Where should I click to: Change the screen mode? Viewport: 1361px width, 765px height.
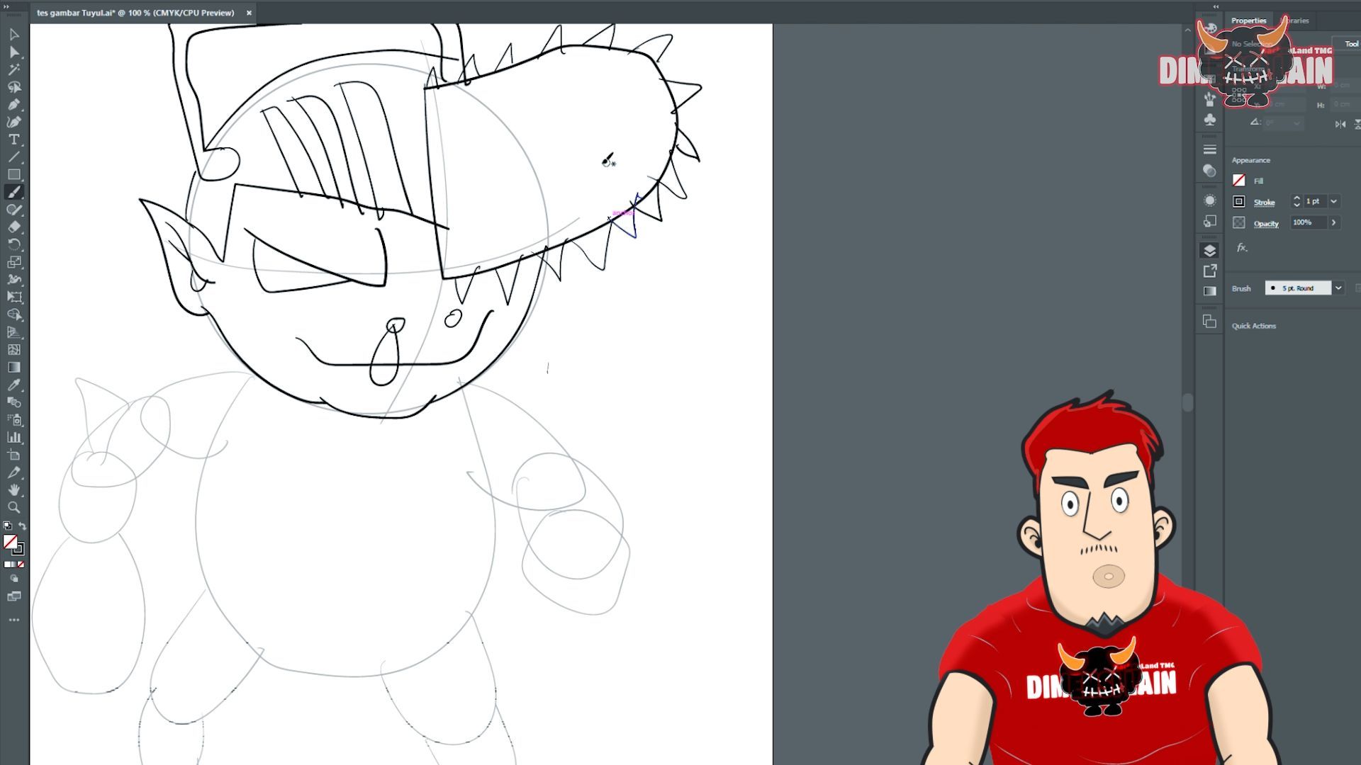[14, 596]
